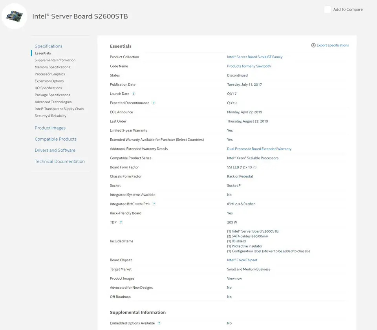The width and height of the screenshot is (377, 330).
Task: Select Security & Reliability in sidebar
Action: pos(51,115)
